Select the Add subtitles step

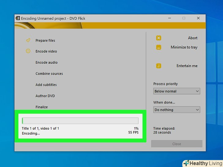(46, 85)
